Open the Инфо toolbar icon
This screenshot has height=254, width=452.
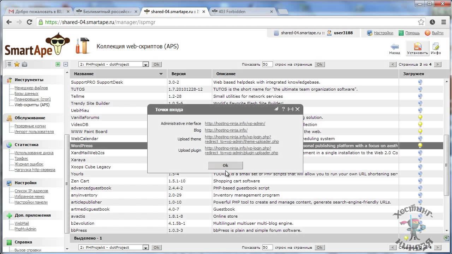436,48
